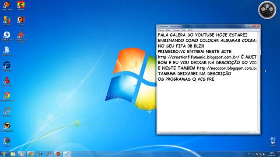Click 'TAMBEM DEIXAREI NA DESCRIÇÃO' line

(x=194, y=74)
